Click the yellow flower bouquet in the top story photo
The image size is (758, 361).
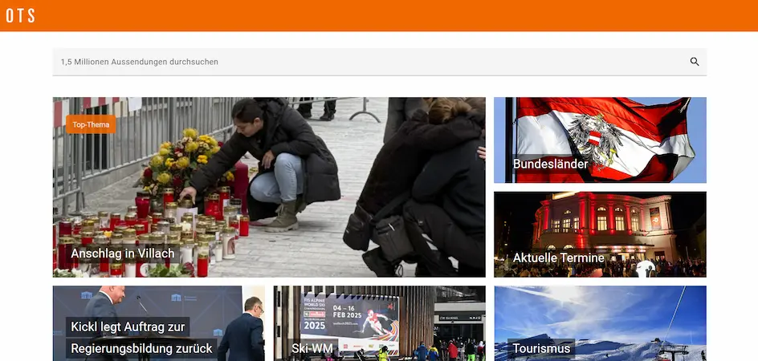(181, 156)
